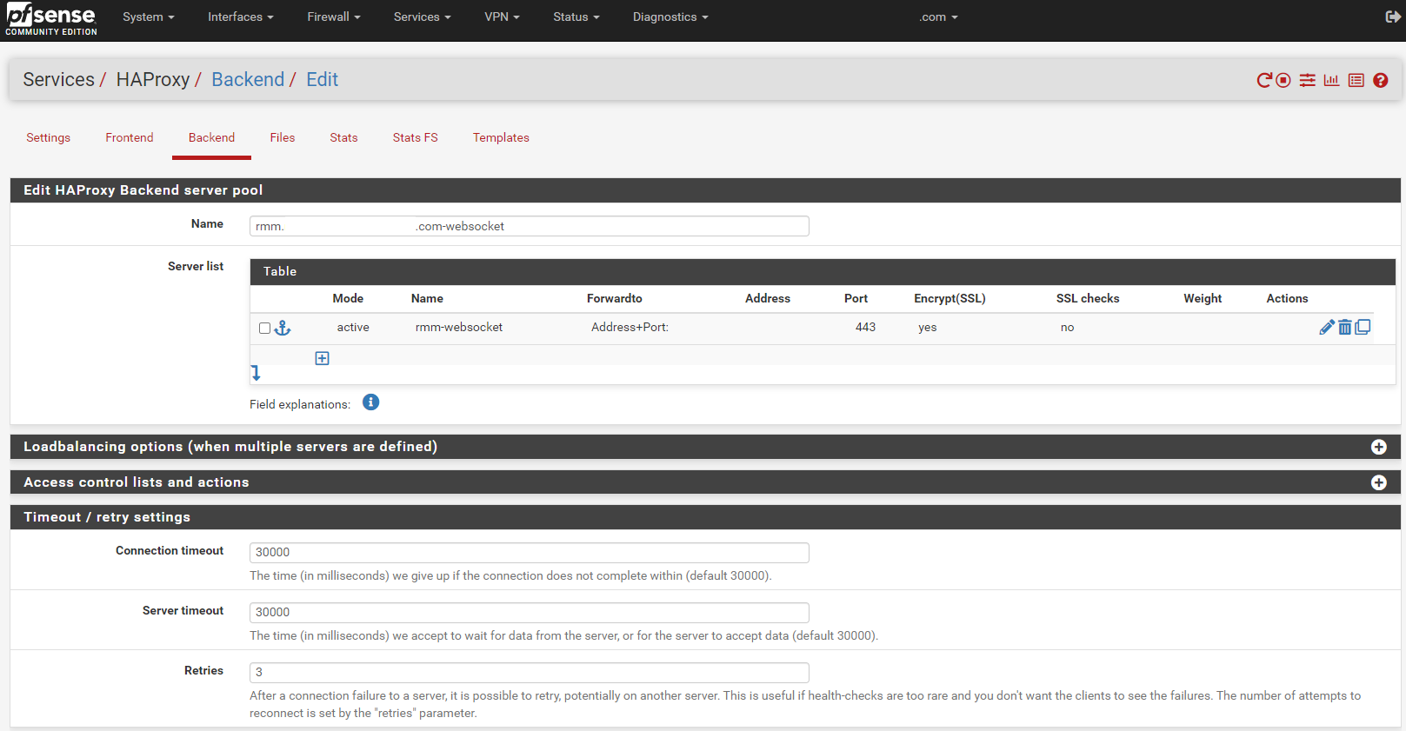Click the 'Forwardto' column header
The height and width of the screenshot is (731, 1406).
tap(615, 298)
